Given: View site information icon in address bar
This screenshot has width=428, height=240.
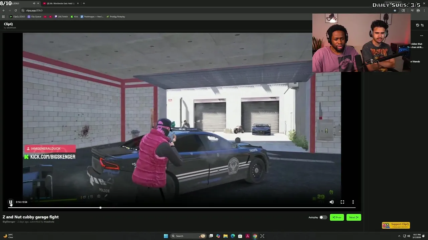Looking at the screenshot, I should pos(23,10).
